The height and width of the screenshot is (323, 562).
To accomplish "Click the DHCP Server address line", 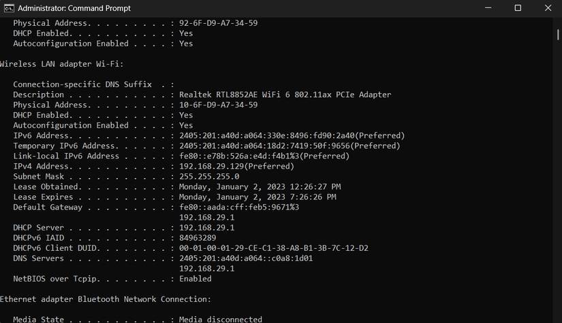I will click(124, 228).
